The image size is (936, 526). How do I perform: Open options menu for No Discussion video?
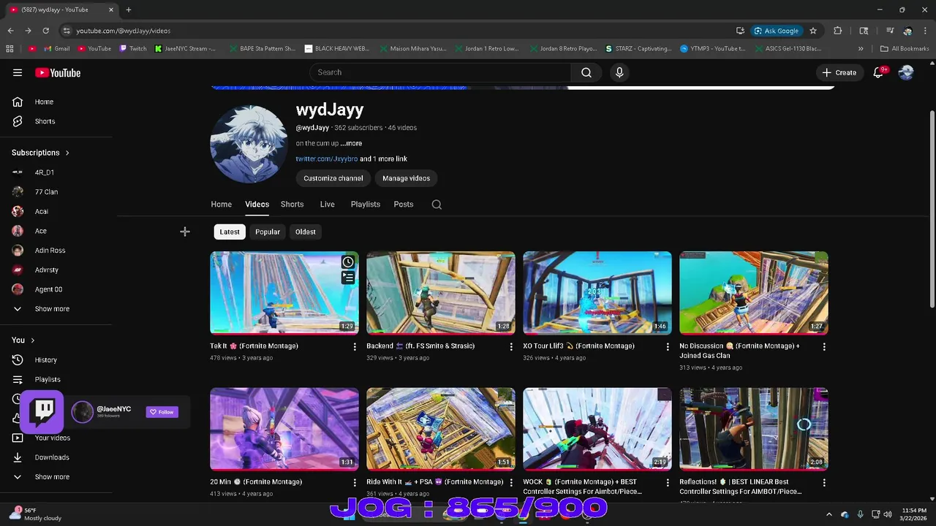(x=824, y=346)
